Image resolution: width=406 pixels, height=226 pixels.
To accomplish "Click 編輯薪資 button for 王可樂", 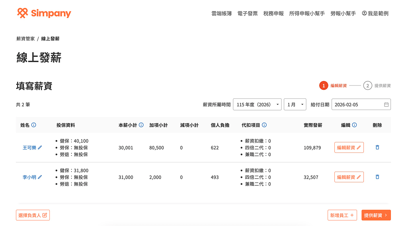I will (349, 147).
